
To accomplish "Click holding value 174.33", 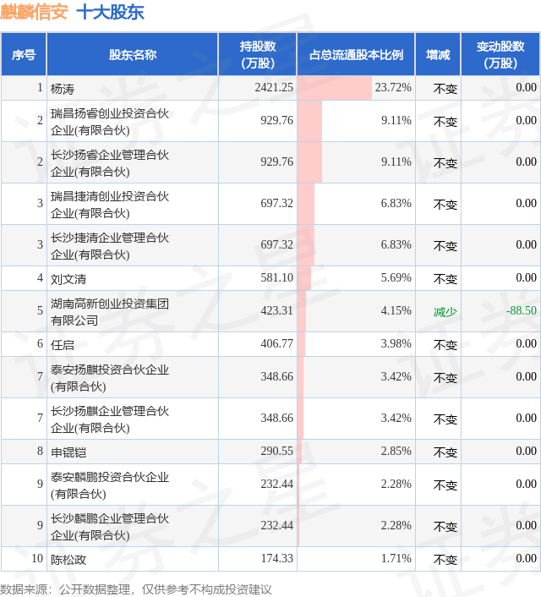I will click(x=276, y=558).
